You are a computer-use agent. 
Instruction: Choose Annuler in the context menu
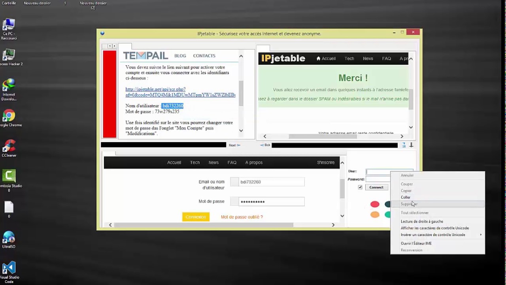pos(437,175)
